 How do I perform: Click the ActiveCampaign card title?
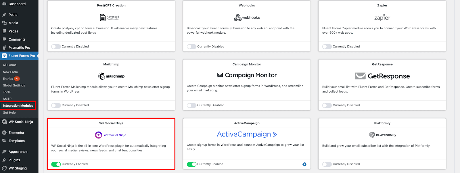[247, 123]
